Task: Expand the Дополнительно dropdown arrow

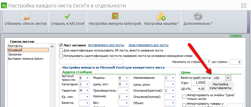Action: [x=212, y=23]
